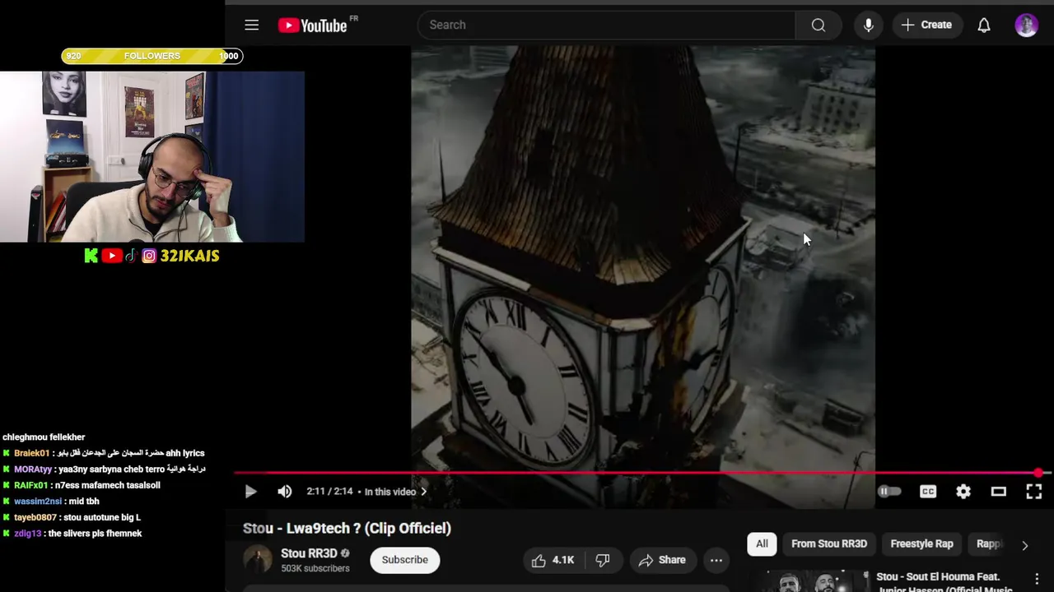Mute the video volume speaker icon
The image size is (1054, 592).
(285, 492)
